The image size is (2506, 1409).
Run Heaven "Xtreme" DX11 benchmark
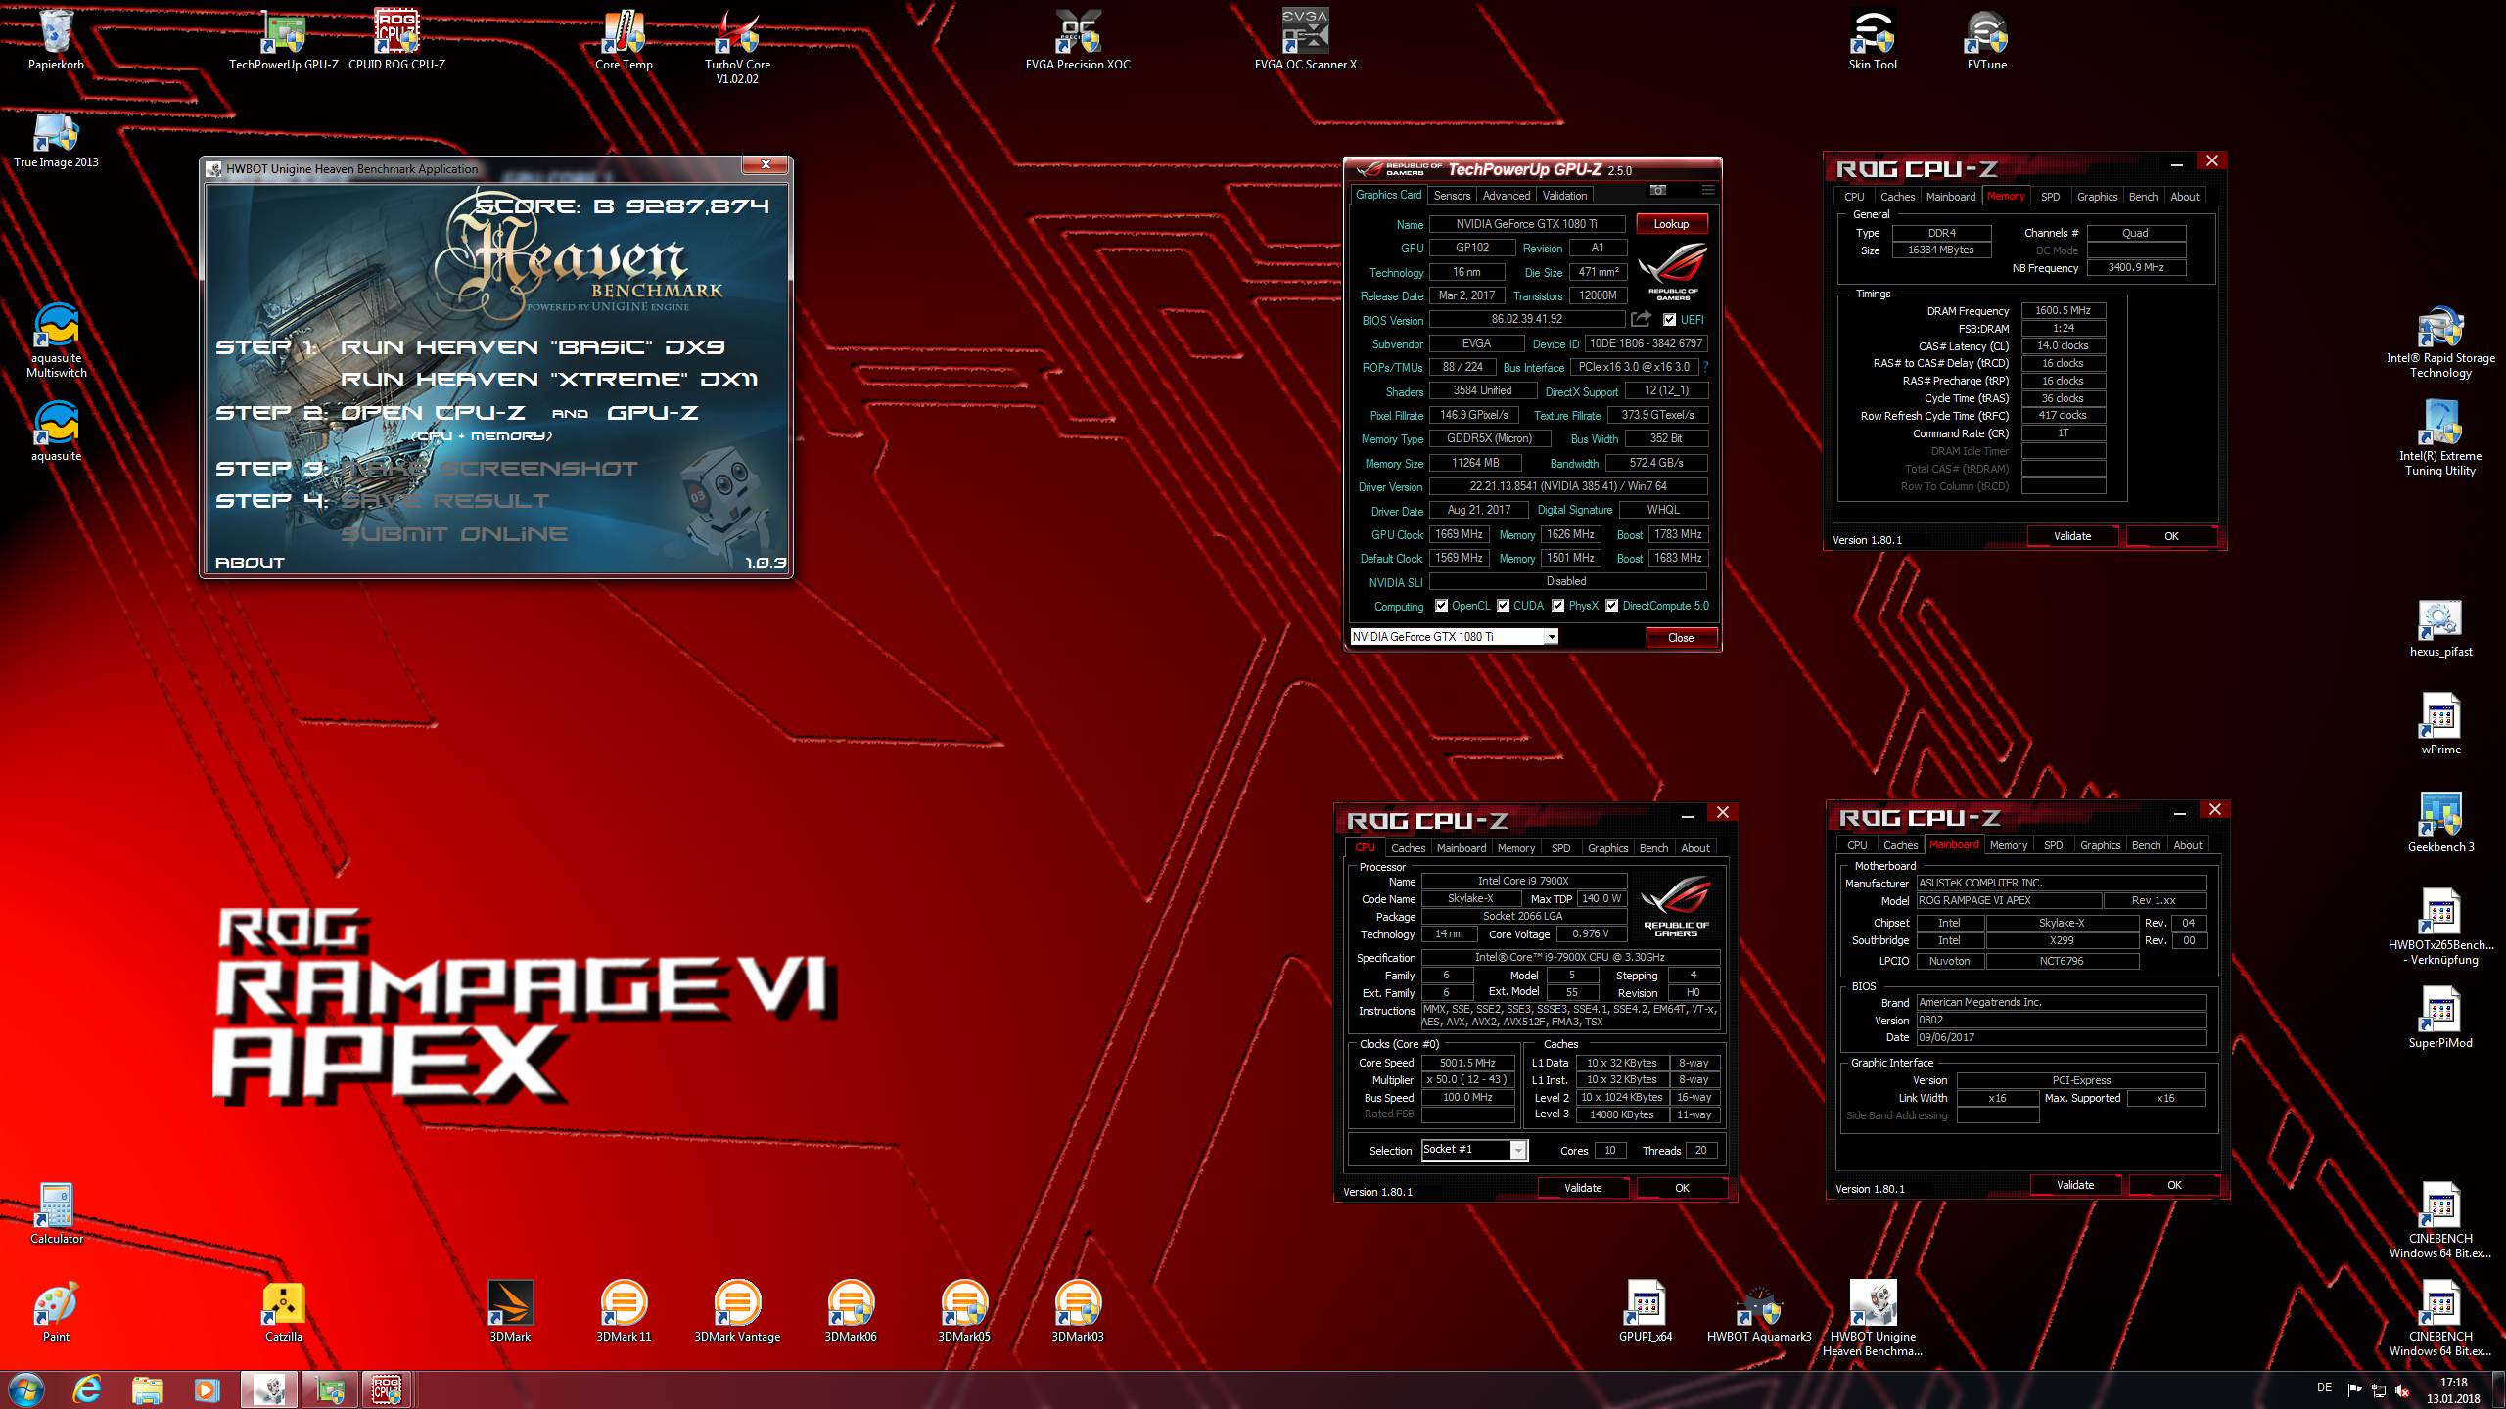click(549, 380)
